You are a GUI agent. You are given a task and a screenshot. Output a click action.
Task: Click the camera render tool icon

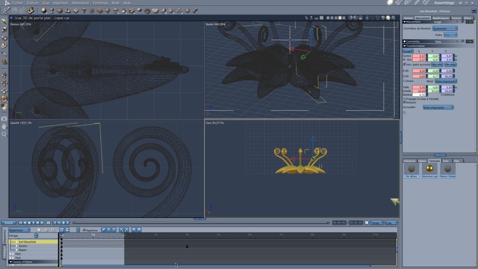4,119
